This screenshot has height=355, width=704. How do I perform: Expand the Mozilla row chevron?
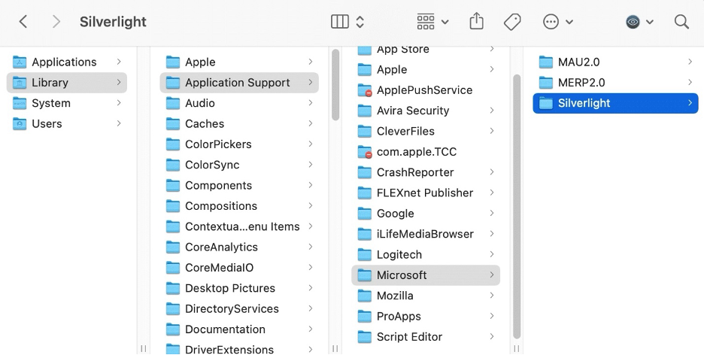[492, 296]
